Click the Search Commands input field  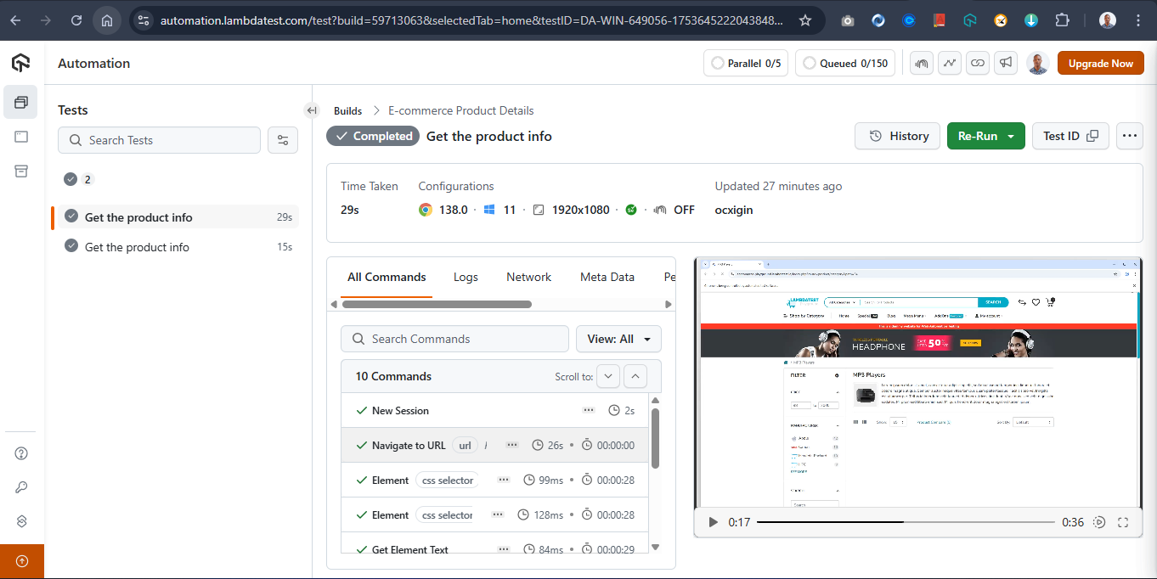(454, 339)
